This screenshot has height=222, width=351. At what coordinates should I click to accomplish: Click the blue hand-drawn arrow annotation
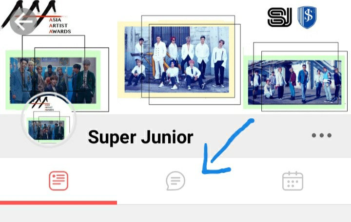226,147
